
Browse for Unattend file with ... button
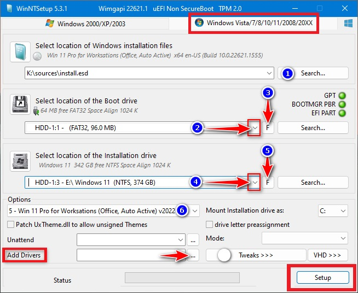click(x=193, y=240)
